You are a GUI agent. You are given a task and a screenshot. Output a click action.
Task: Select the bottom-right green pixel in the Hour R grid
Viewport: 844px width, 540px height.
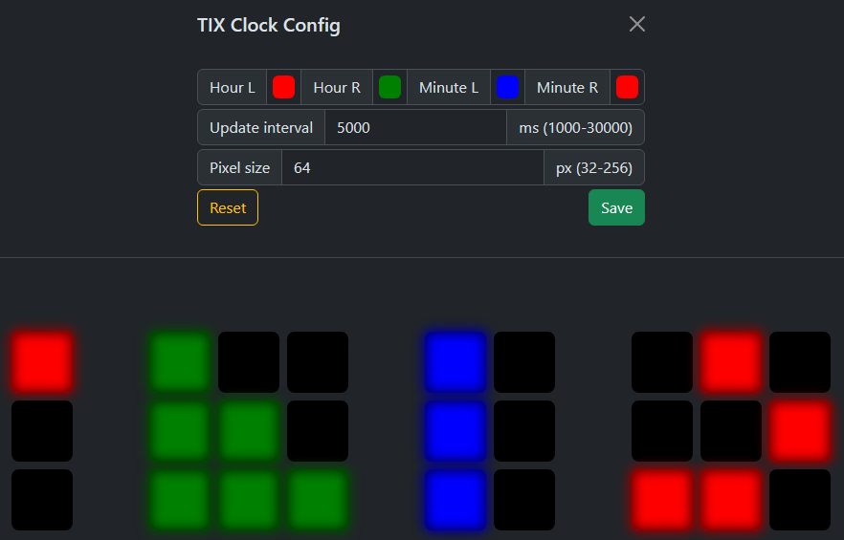(318, 500)
